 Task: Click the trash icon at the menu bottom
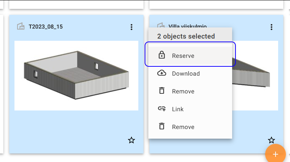[x=162, y=127]
